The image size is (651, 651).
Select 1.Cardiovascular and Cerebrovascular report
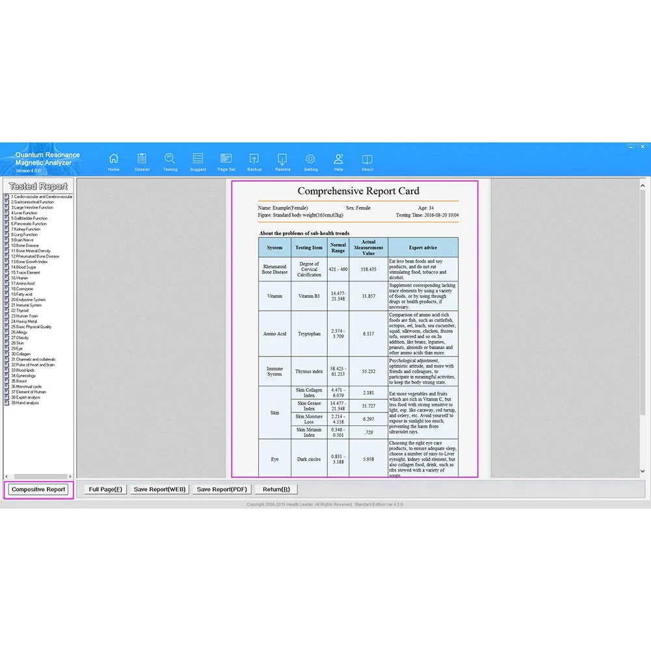42,197
